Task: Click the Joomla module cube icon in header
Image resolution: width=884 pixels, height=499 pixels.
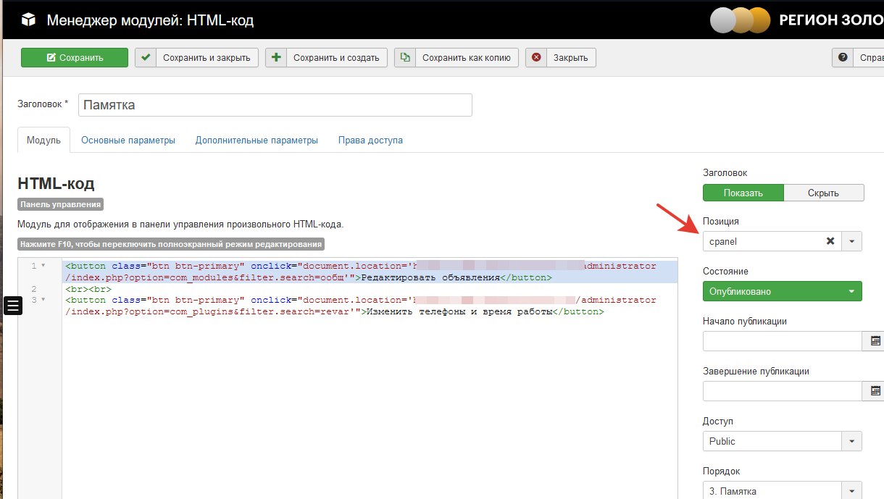Action: 28,20
